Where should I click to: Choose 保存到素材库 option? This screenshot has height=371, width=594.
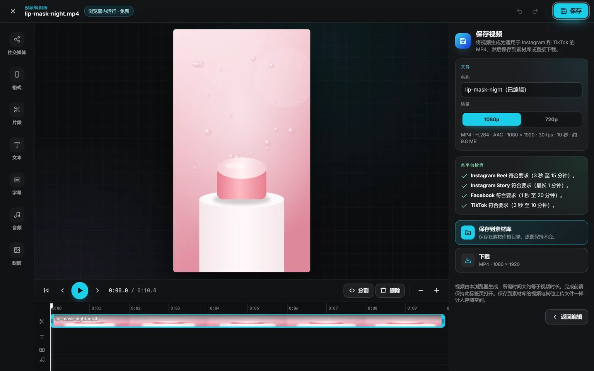tap(521, 233)
